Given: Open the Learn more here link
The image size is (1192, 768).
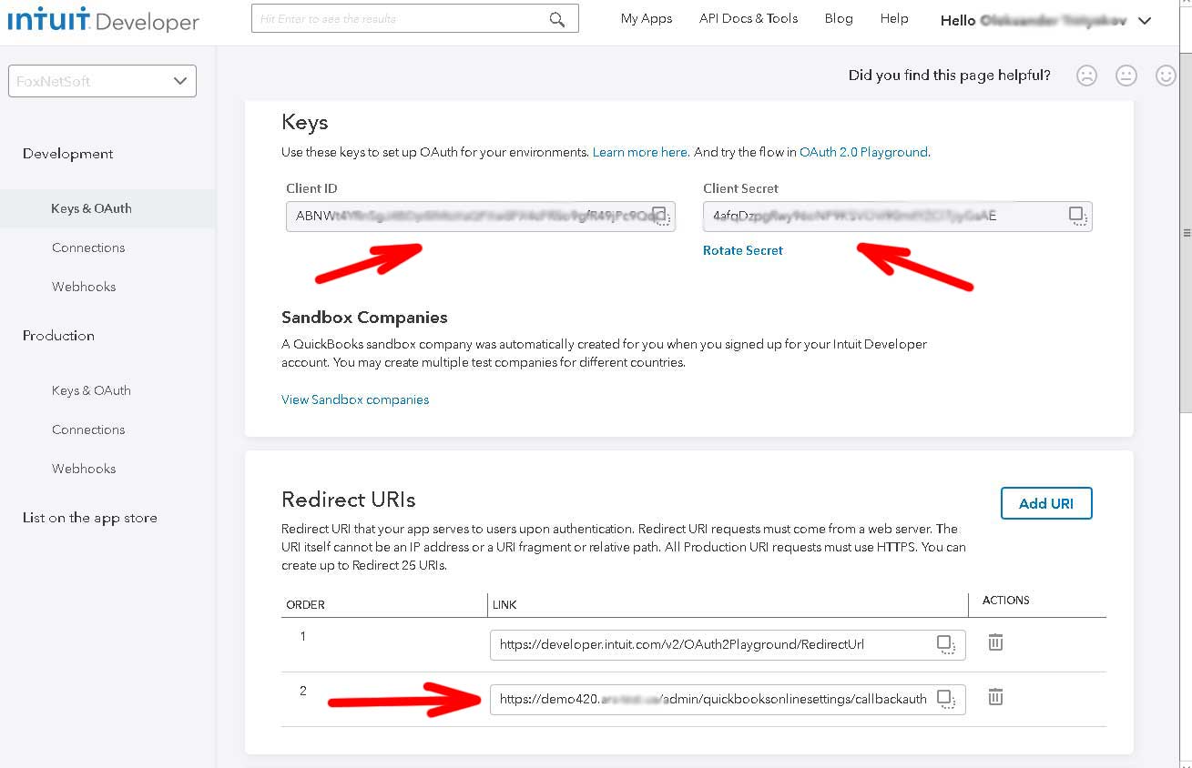Looking at the screenshot, I should pyautogui.click(x=640, y=152).
